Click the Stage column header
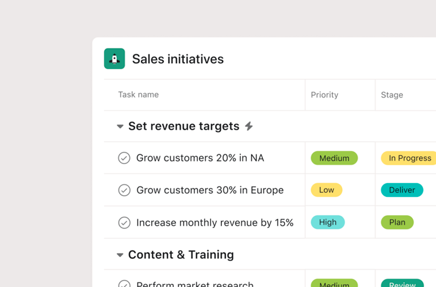 (x=392, y=95)
